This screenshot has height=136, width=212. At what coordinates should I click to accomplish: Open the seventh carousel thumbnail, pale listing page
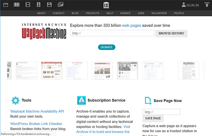[153, 70]
